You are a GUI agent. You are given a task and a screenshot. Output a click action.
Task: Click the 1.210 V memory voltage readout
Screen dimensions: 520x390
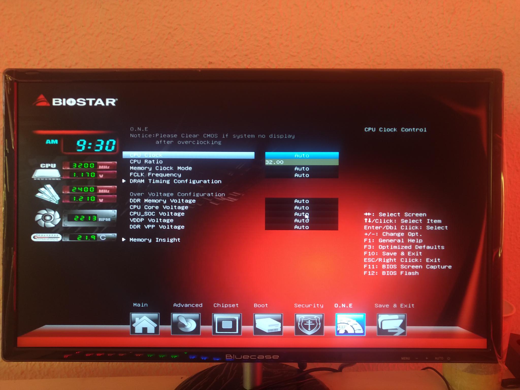point(89,199)
